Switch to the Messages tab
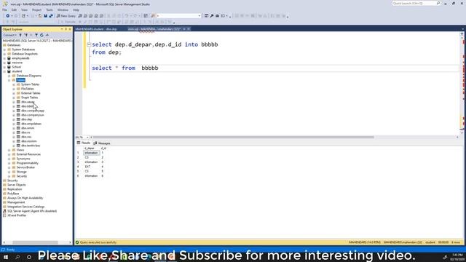This screenshot has width=466, height=262. [x=102, y=143]
